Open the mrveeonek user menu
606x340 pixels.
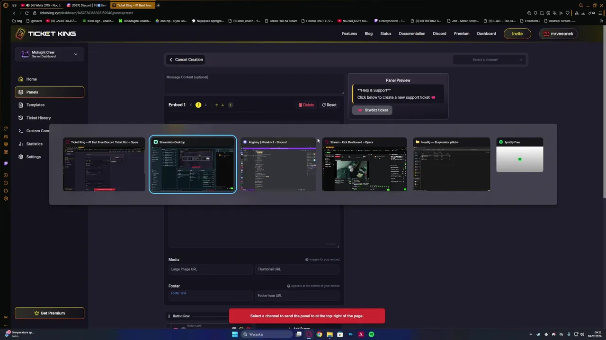[x=558, y=34]
